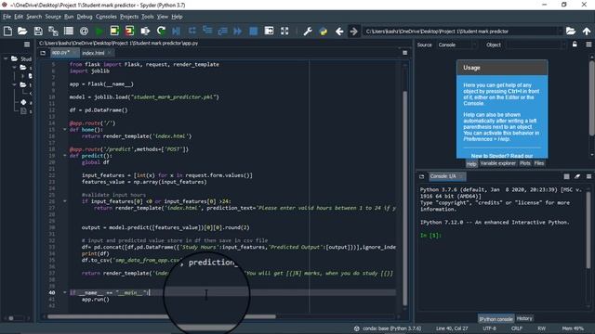Viewport: 595px width, 334px height.
Task: Open the Search menu
Action: 33,17
